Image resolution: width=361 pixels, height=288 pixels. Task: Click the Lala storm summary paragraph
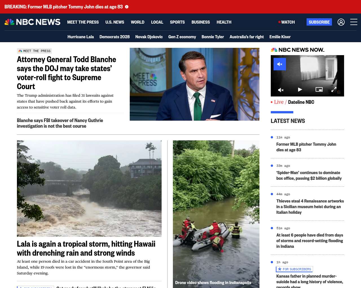[x=83, y=267]
